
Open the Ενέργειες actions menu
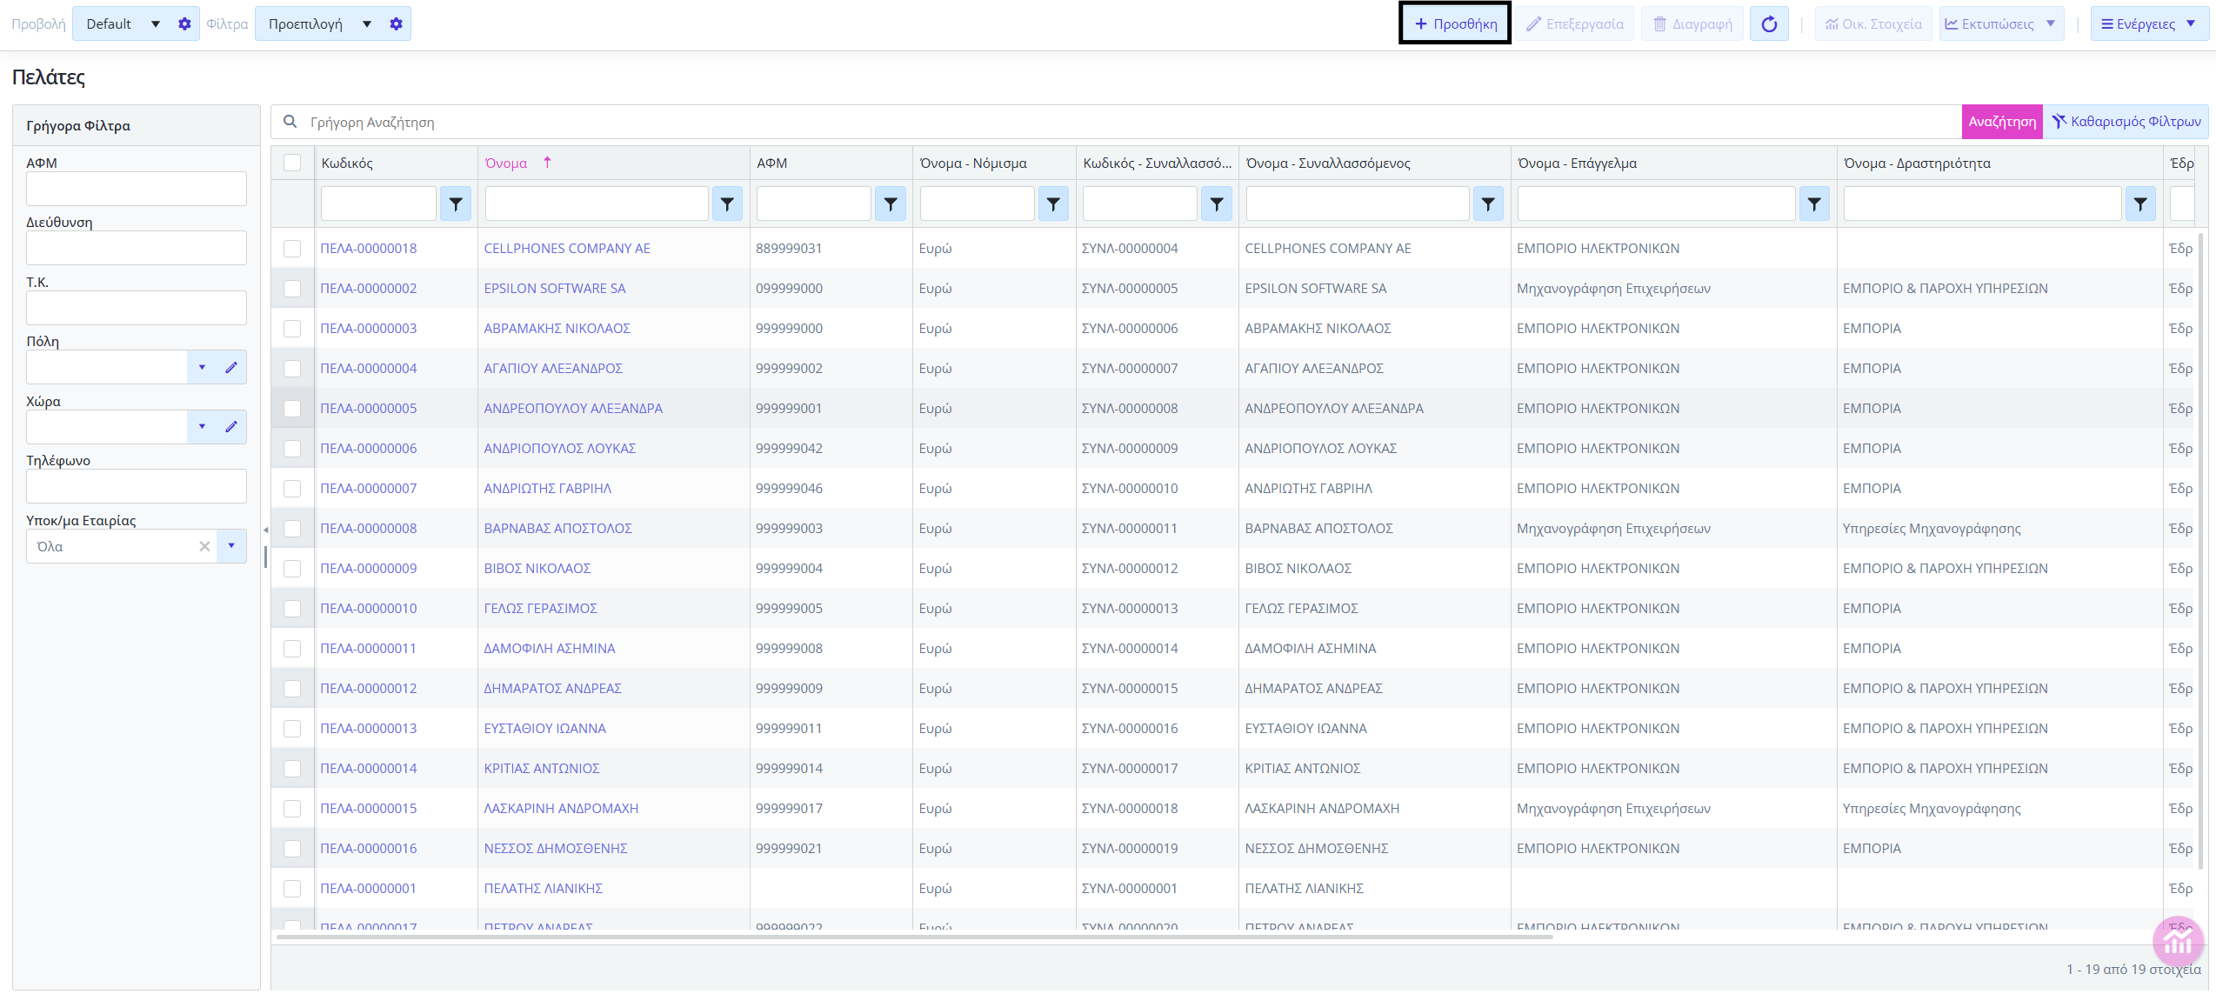tap(2148, 24)
